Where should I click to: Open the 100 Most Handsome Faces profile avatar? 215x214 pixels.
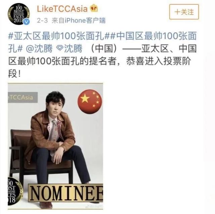point(19,14)
